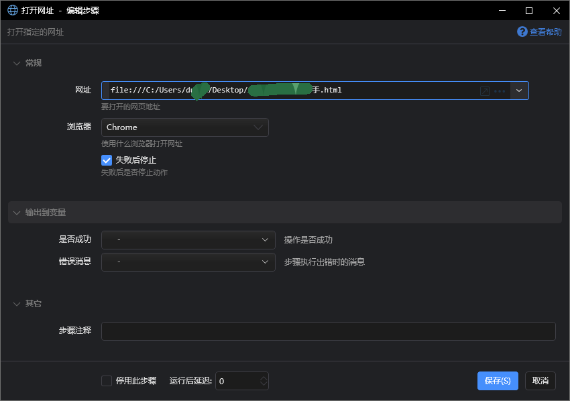Click the three dots icon in URL field
The width and height of the screenshot is (570, 401).
click(x=499, y=91)
